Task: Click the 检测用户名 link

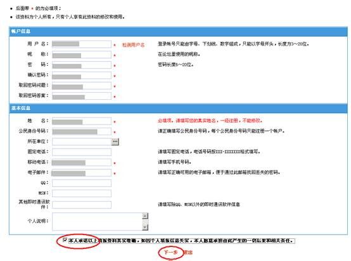Action: pos(133,45)
